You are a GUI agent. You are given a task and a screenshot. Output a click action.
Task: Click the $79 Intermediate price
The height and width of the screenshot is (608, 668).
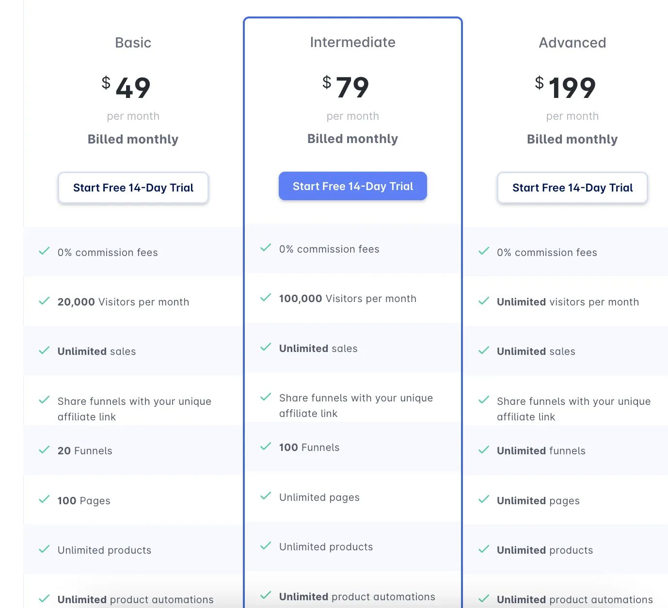coord(346,87)
